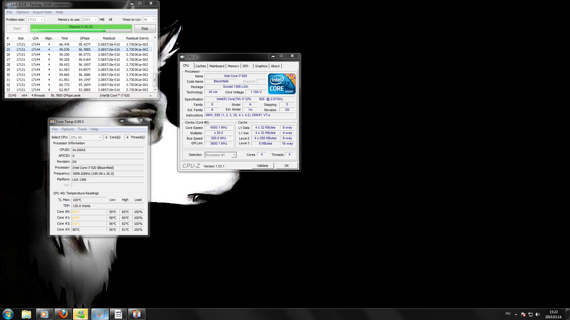This screenshot has height=320, width=570.
Task: Expand LinX Times to run dropdown
Action: [153, 20]
